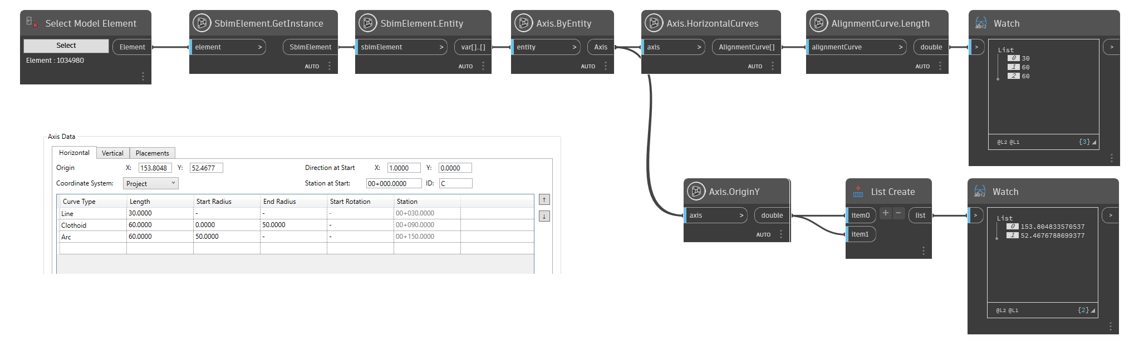Expand the alignmentCurve input port chevron

(901, 47)
